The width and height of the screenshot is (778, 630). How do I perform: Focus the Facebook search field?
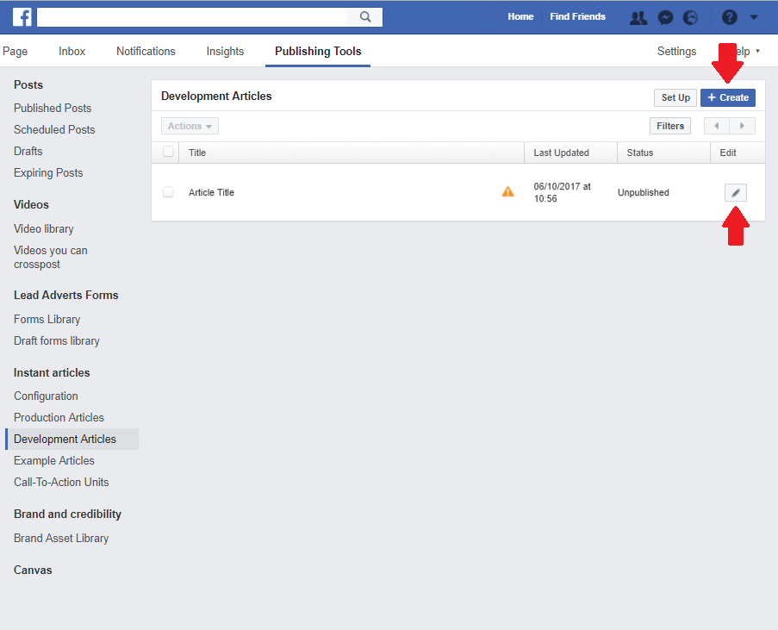(192, 17)
